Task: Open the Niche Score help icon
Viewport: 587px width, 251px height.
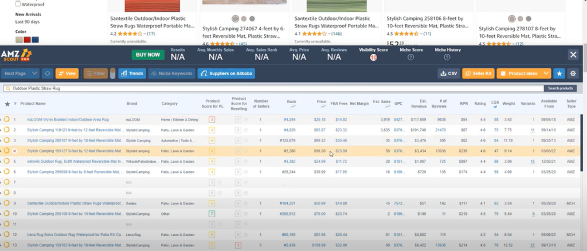Action: click(x=410, y=57)
